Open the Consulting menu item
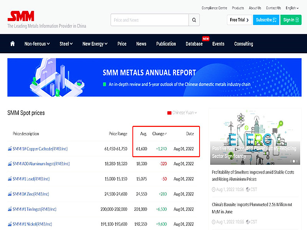 (244, 44)
